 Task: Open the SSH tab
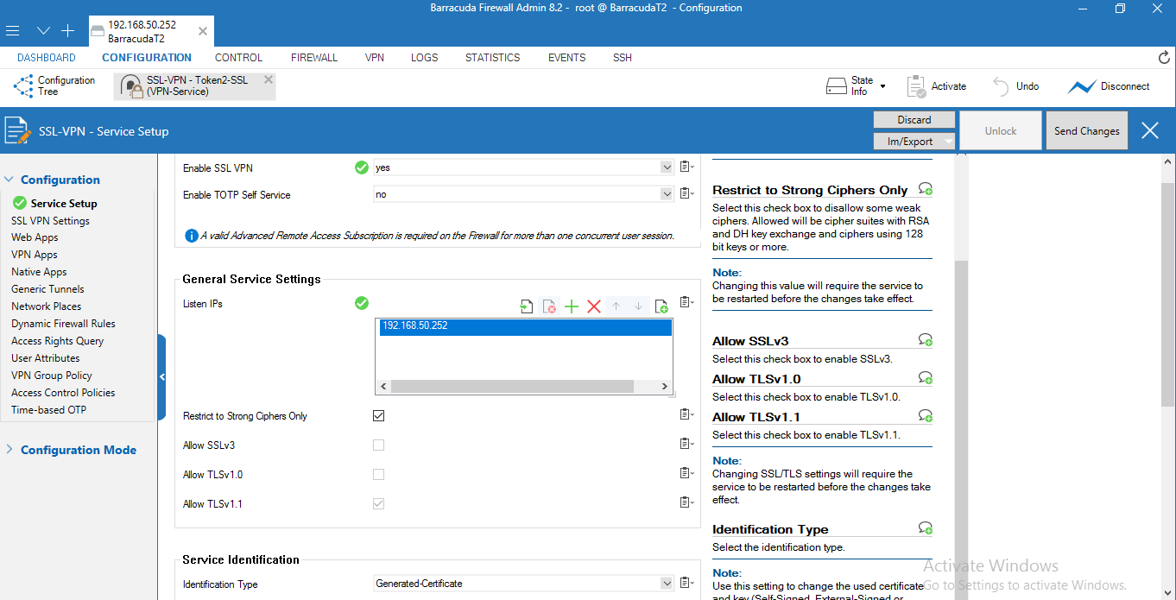point(623,58)
